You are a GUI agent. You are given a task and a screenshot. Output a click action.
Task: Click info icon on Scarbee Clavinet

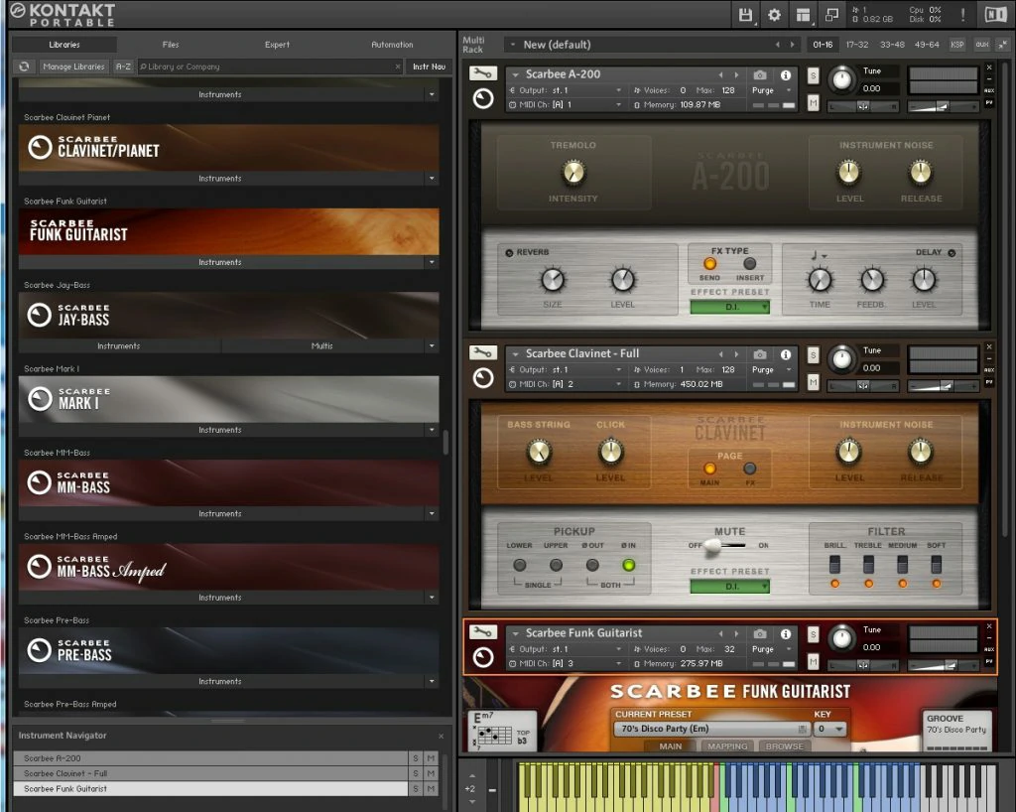(786, 354)
